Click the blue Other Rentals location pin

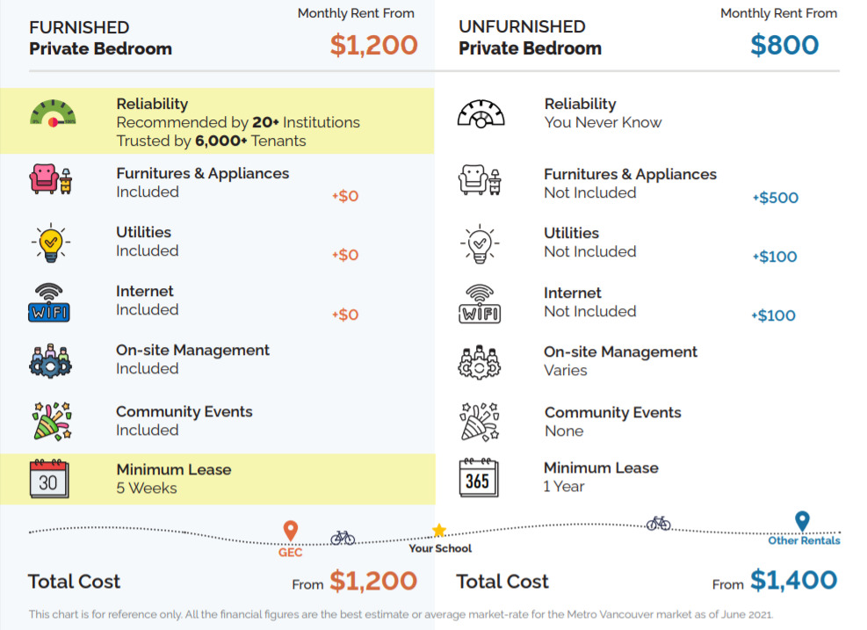point(802,522)
